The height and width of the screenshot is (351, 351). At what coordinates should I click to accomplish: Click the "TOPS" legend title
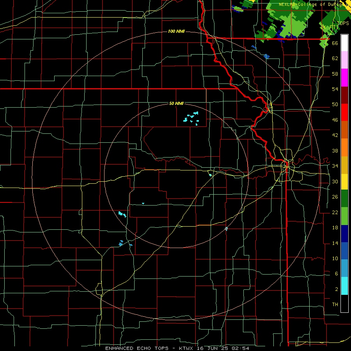tap(343, 23)
